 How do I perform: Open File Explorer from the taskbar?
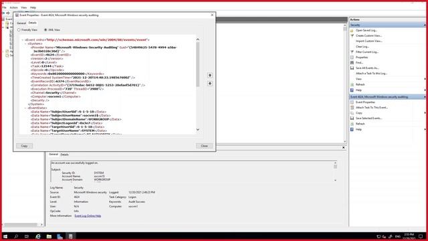point(49,236)
